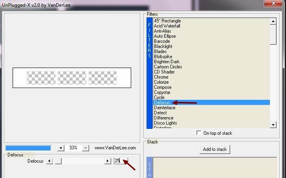The width and height of the screenshot is (286, 178).
Task: Click the zoom in plus button
Action: (x=61, y=148)
